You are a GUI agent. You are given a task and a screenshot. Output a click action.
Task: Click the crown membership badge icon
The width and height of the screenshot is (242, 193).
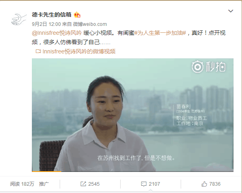click(x=77, y=15)
